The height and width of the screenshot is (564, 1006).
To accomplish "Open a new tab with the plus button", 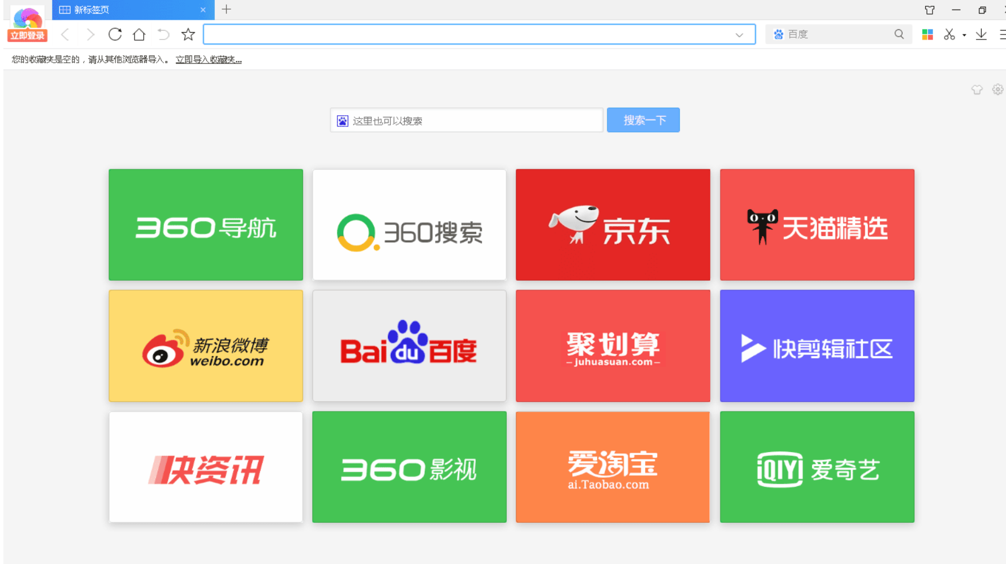I will 226,9.
